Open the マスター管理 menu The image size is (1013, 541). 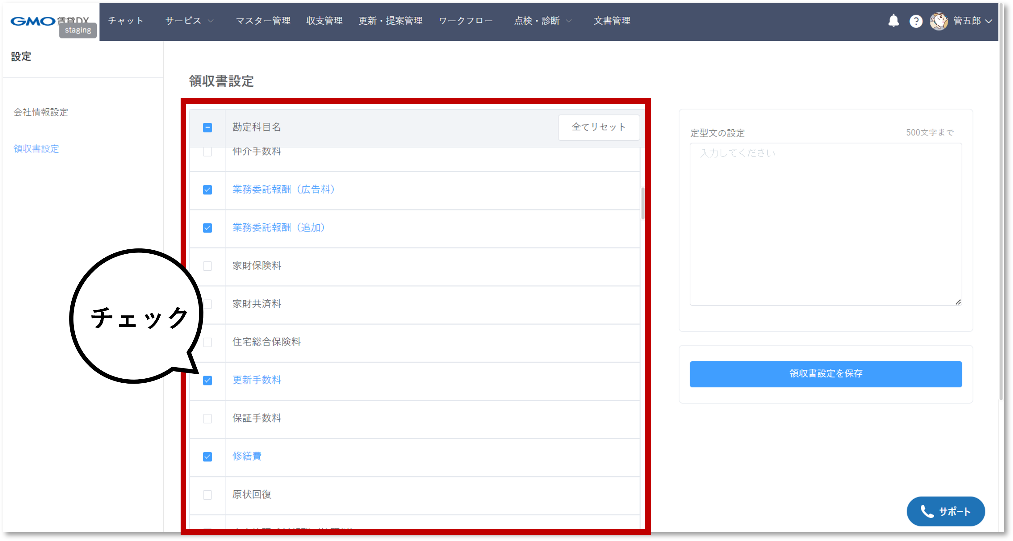(x=263, y=21)
